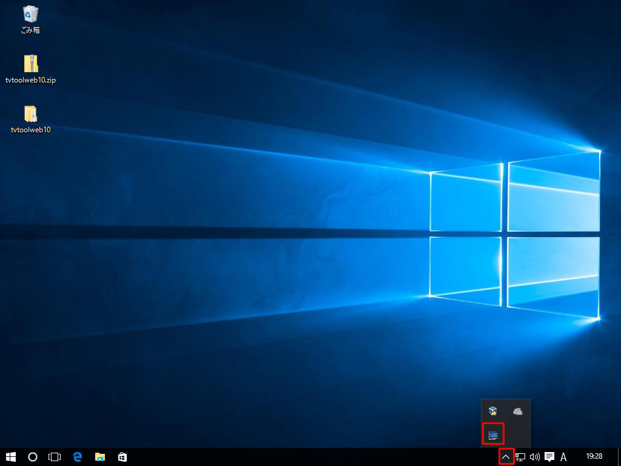The image size is (621, 466).
Task: Toggle IME input mode indicator A
Action: click(563, 457)
